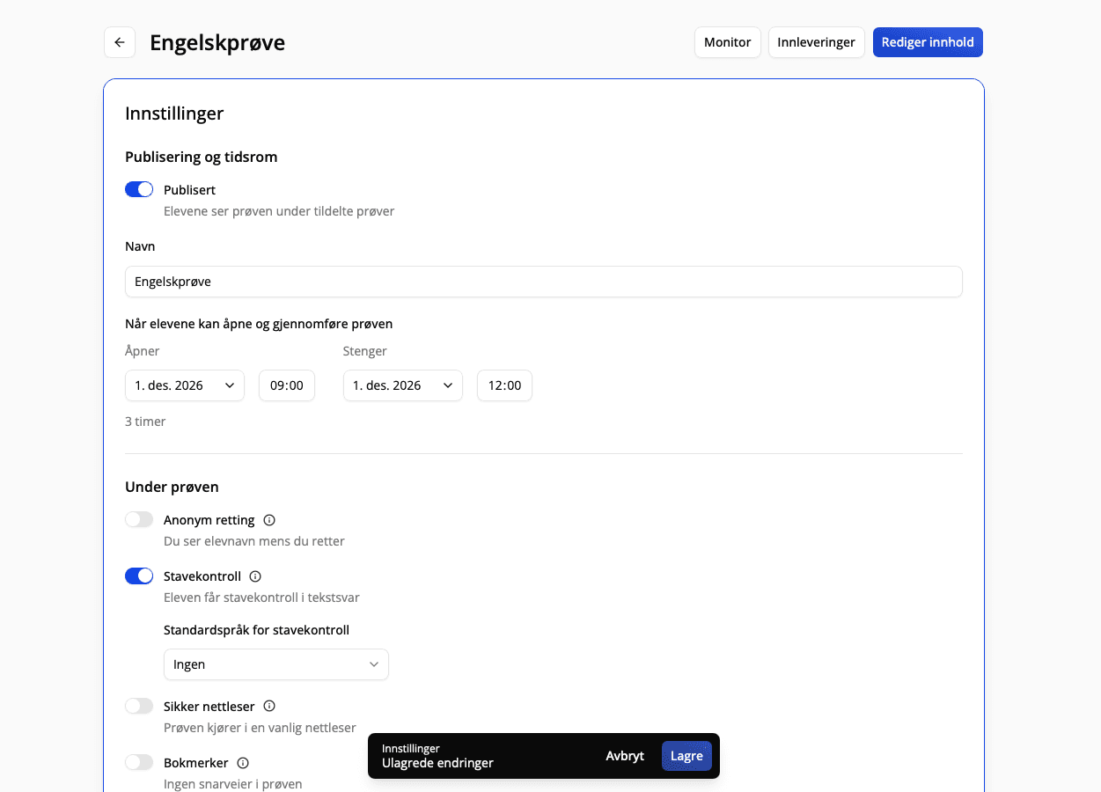Click 'Eleven får stavekontroll i tekstsvar' text

point(261,598)
